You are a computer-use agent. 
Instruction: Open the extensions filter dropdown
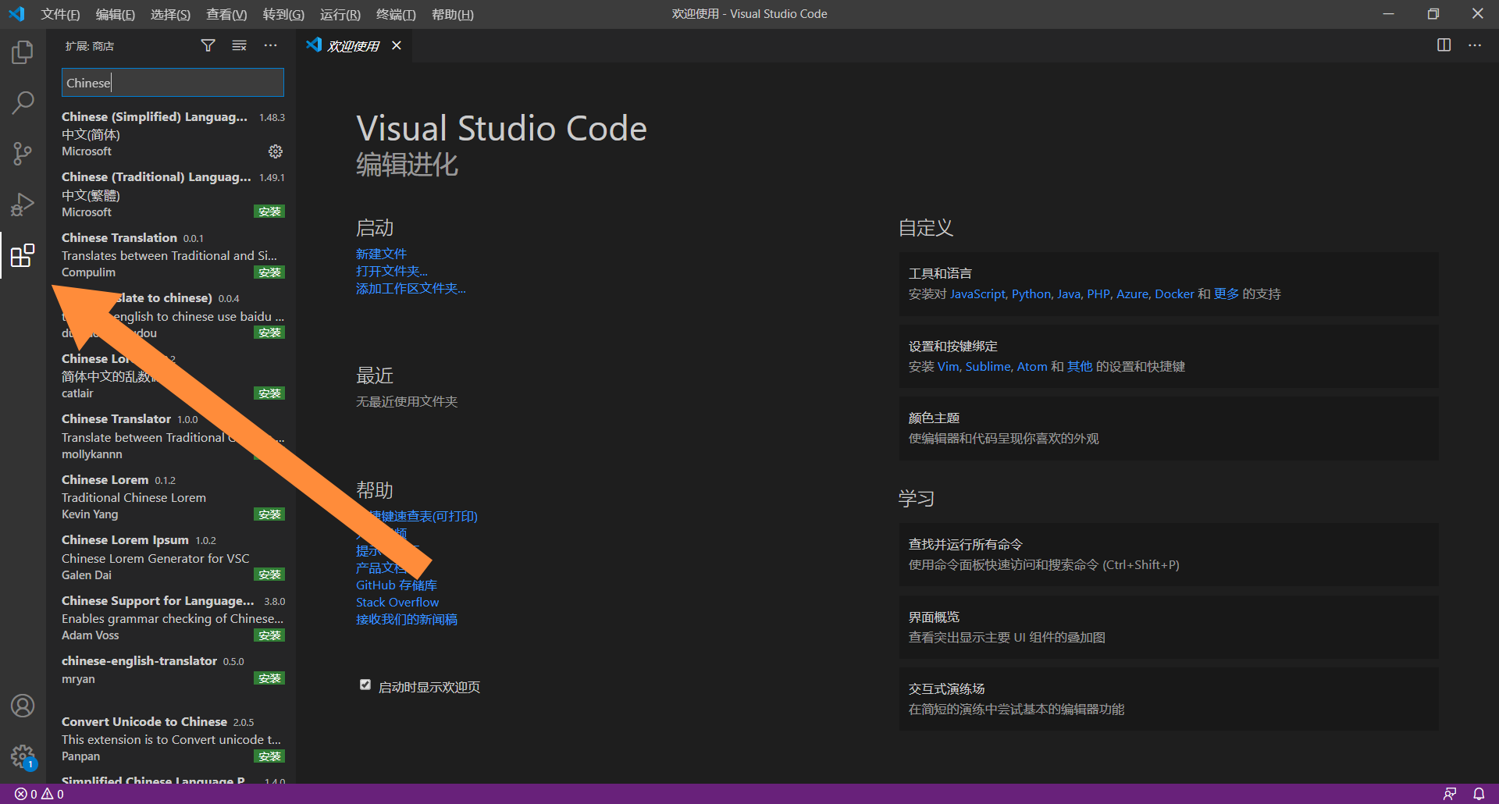pos(208,45)
